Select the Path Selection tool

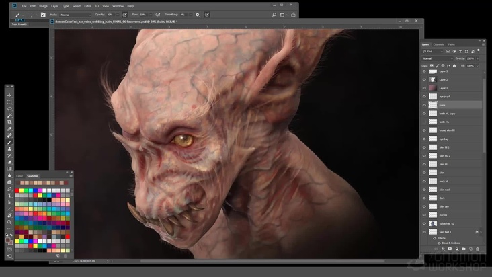pos(9,202)
